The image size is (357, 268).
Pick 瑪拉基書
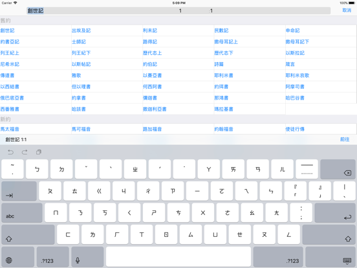click(224, 109)
